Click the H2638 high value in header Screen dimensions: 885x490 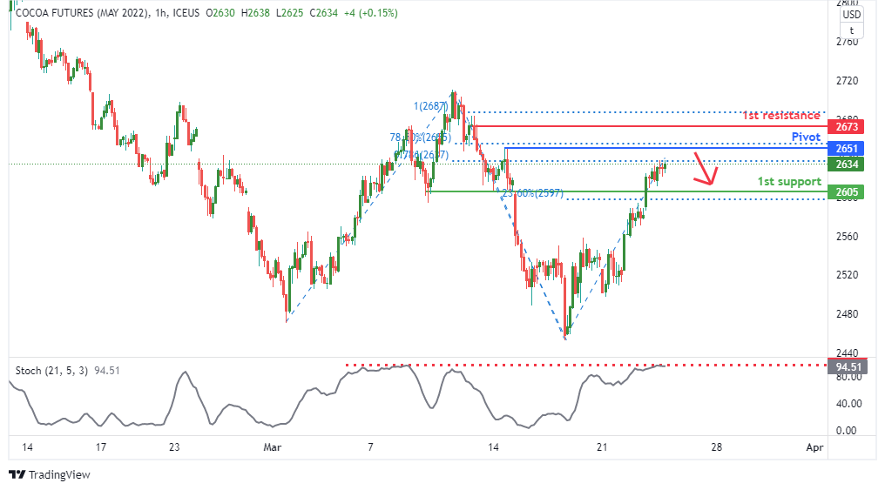[x=255, y=12]
